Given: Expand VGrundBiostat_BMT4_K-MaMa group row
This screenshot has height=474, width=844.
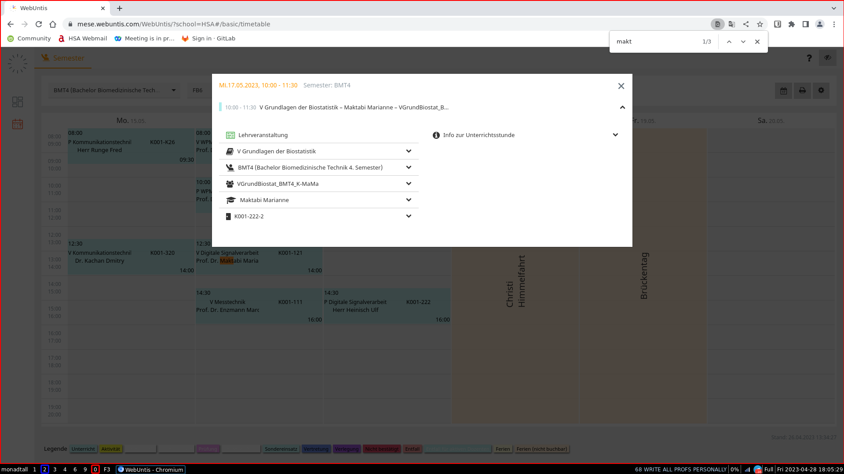Looking at the screenshot, I should click(x=409, y=184).
